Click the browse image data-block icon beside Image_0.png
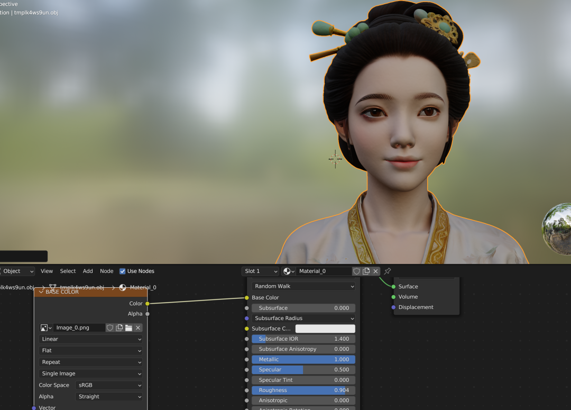571x410 pixels. click(x=45, y=327)
